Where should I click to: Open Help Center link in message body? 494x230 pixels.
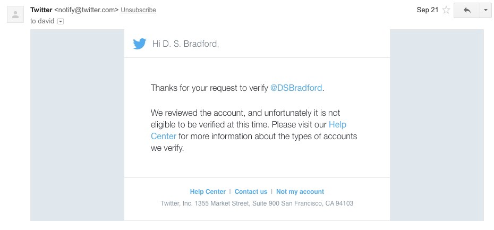(337, 124)
